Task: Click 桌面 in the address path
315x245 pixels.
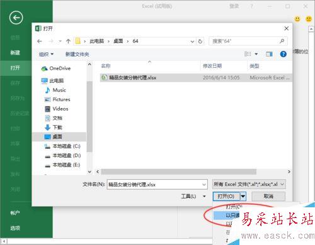Action: click(x=118, y=41)
